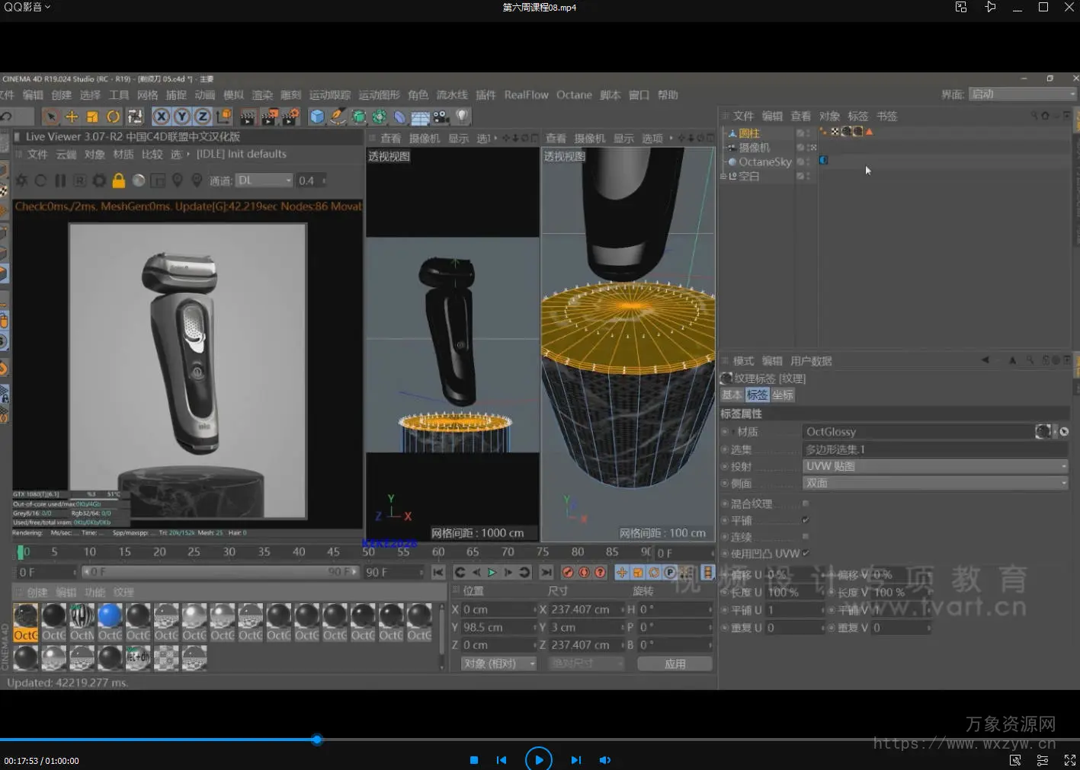Click the 应用 apply button
This screenshot has width=1080, height=770.
tap(675, 663)
